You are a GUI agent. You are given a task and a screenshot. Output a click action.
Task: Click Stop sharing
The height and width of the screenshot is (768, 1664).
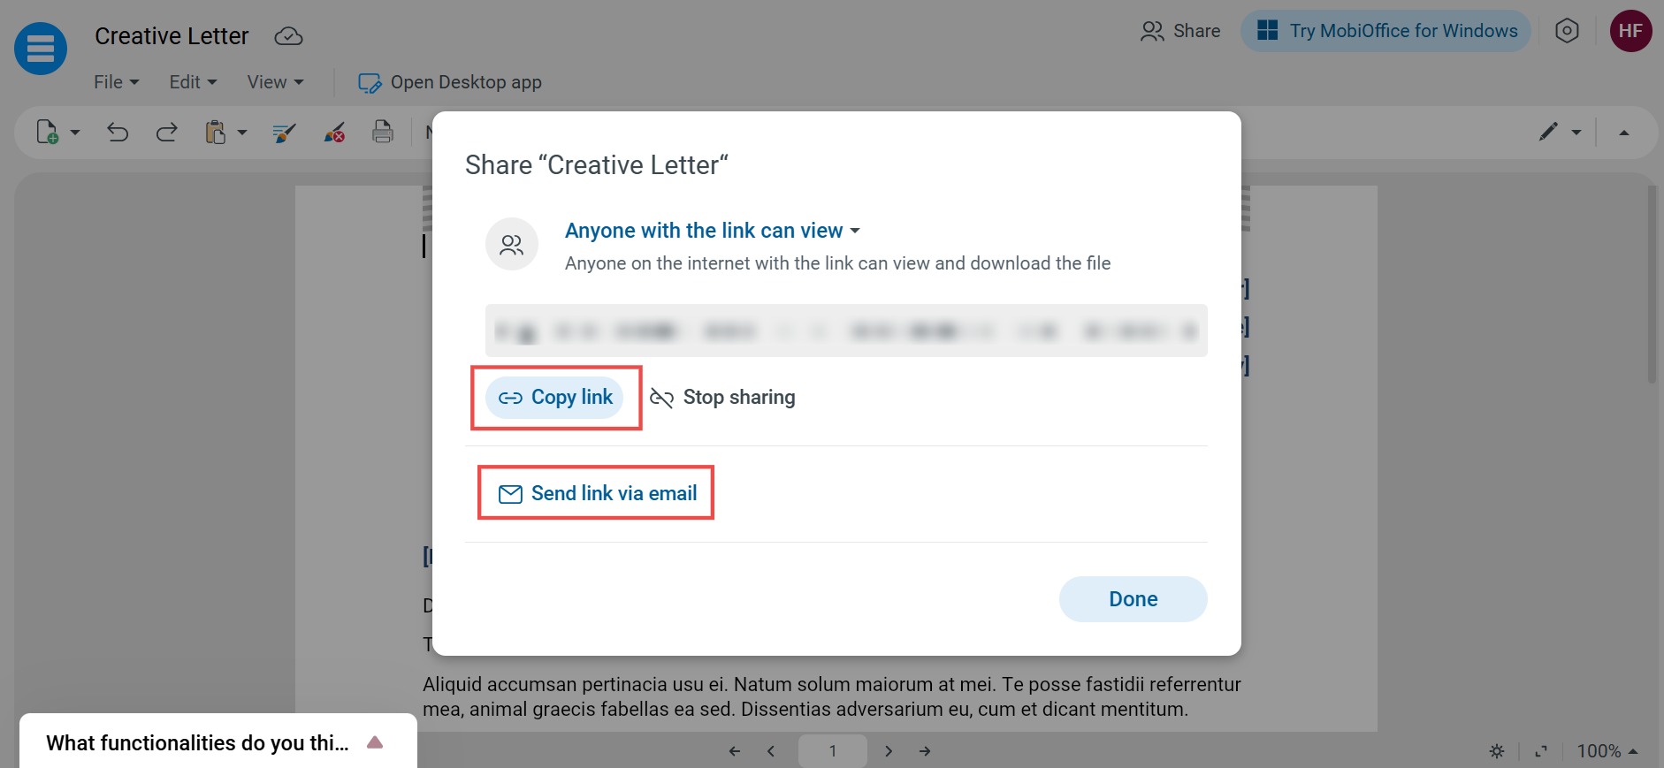(x=722, y=398)
